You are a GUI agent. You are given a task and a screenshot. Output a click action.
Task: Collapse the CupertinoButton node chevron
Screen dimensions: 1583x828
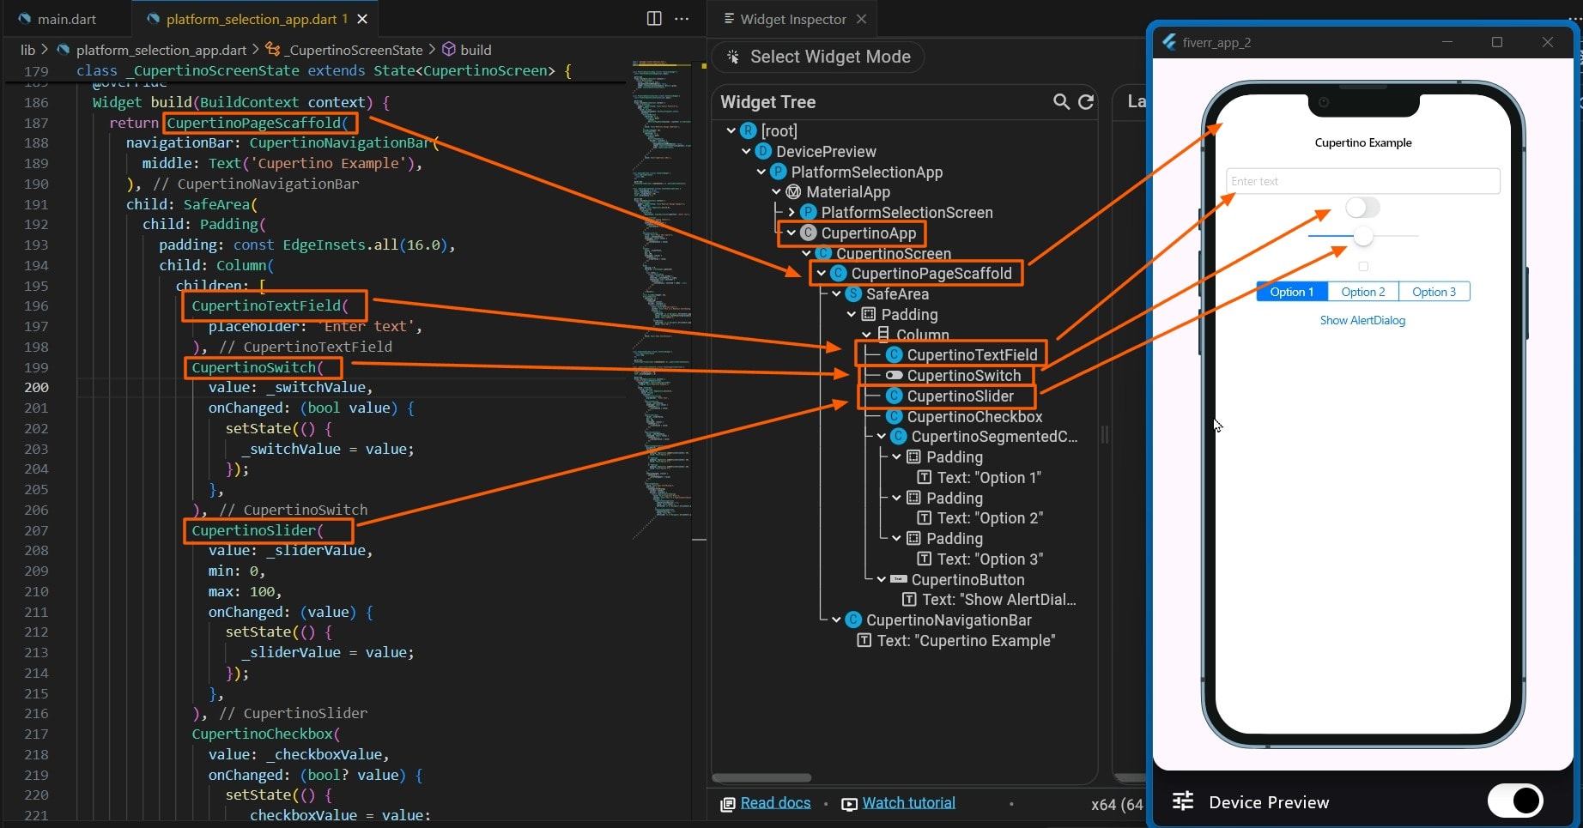click(x=882, y=579)
